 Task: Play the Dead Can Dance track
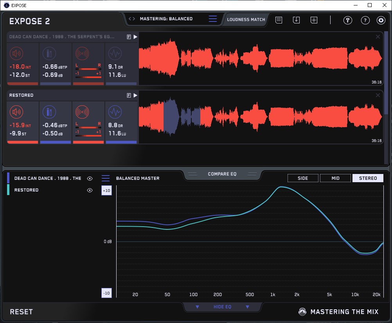point(135,37)
